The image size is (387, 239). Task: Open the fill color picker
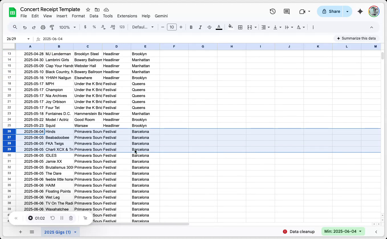pyautogui.click(x=231, y=27)
